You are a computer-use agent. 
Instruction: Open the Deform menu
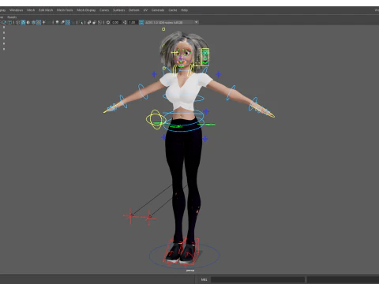(x=133, y=10)
